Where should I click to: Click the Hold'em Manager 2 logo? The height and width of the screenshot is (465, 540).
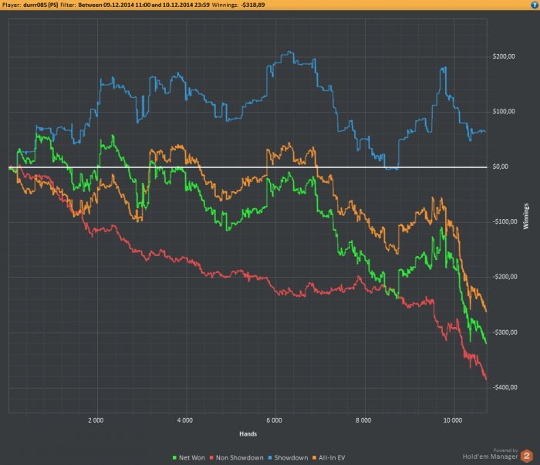pos(526,456)
